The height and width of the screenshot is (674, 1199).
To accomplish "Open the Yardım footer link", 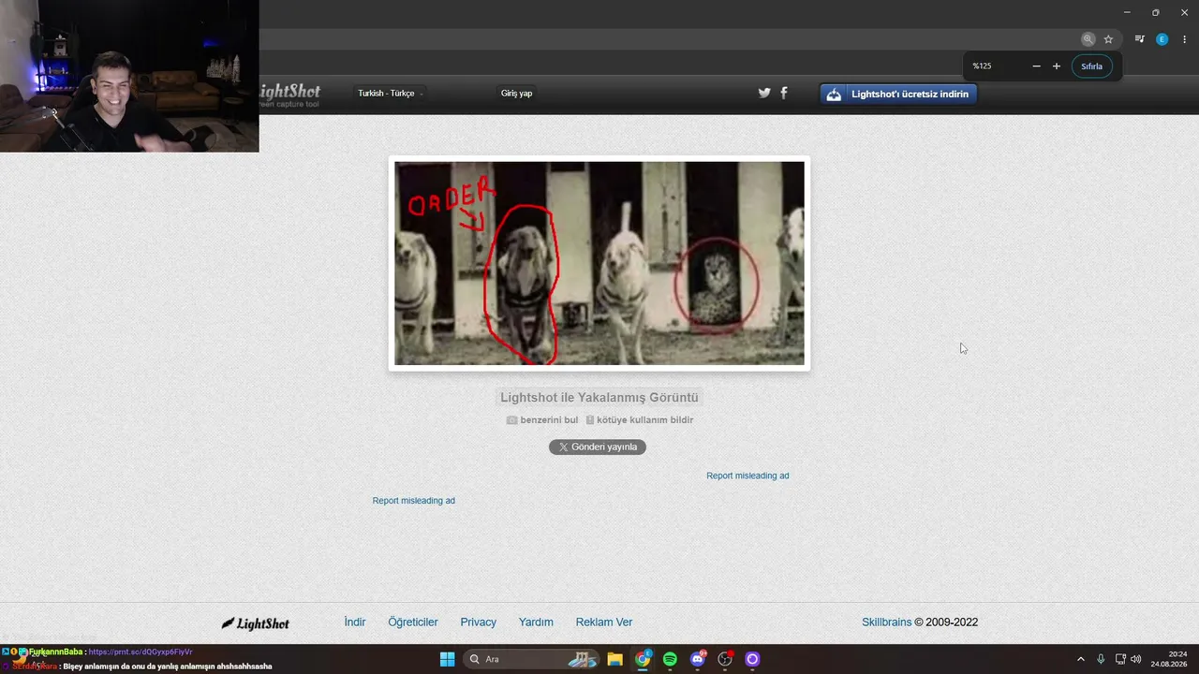I will click(536, 623).
